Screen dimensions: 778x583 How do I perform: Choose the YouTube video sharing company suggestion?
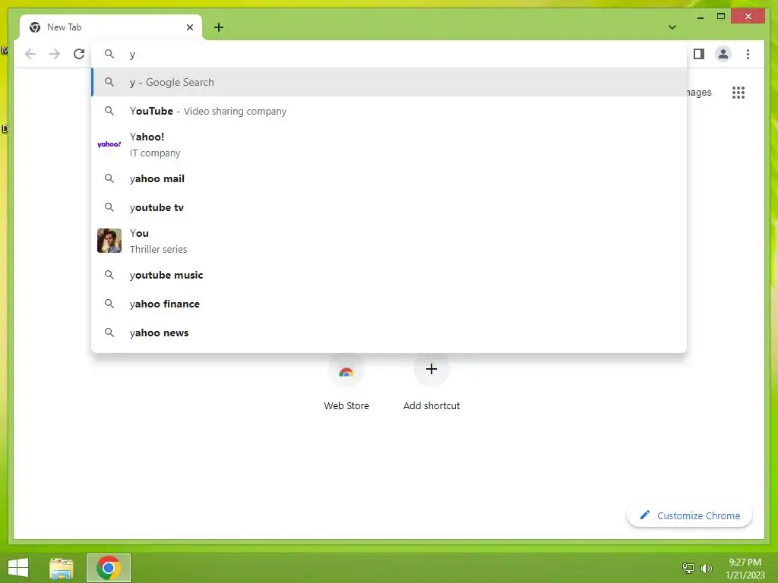(x=390, y=111)
